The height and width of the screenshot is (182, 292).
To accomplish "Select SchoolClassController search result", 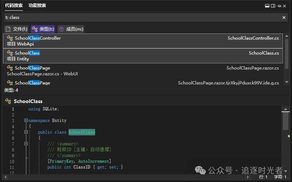I will pyautogui.click(x=143, y=41).
